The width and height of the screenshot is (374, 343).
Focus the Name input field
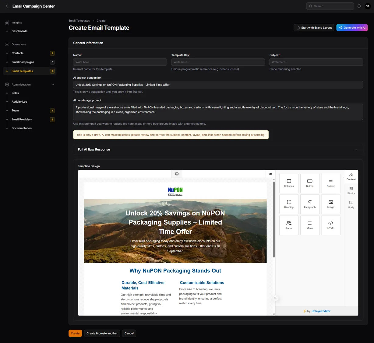[x=120, y=62]
